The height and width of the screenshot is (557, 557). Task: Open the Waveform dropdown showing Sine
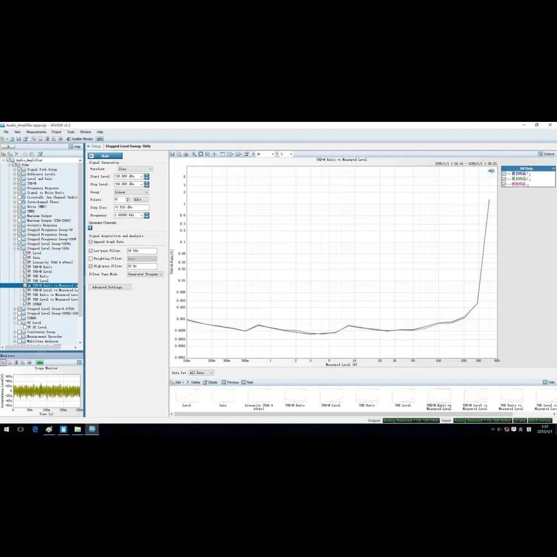(x=135, y=169)
